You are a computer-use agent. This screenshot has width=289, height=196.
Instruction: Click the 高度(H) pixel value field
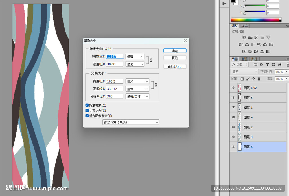point(115,64)
